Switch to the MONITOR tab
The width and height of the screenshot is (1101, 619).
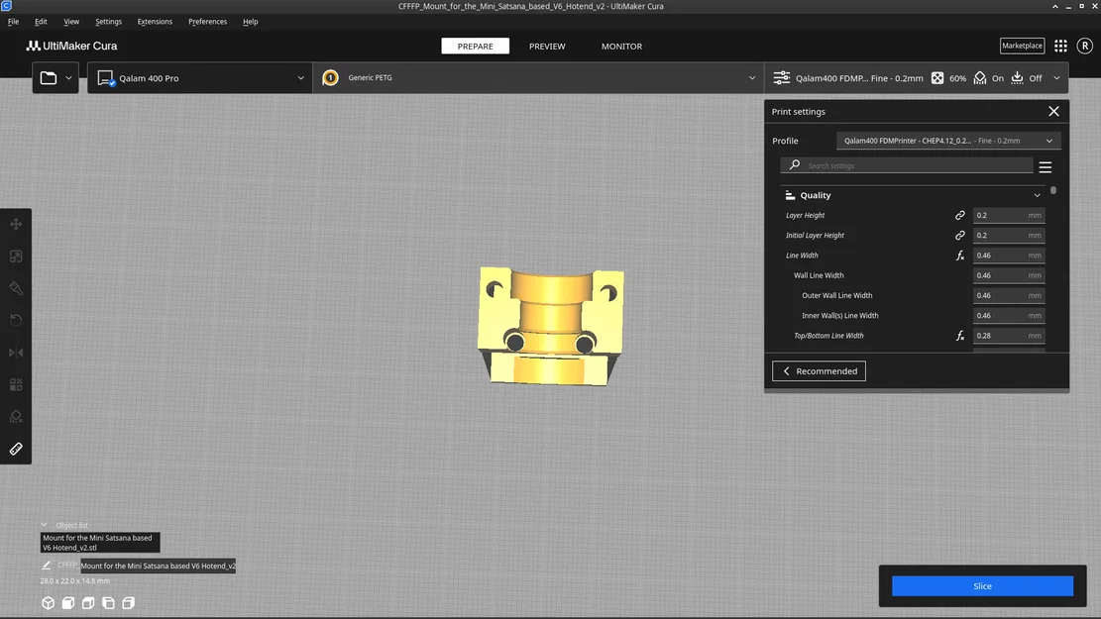pos(621,47)
